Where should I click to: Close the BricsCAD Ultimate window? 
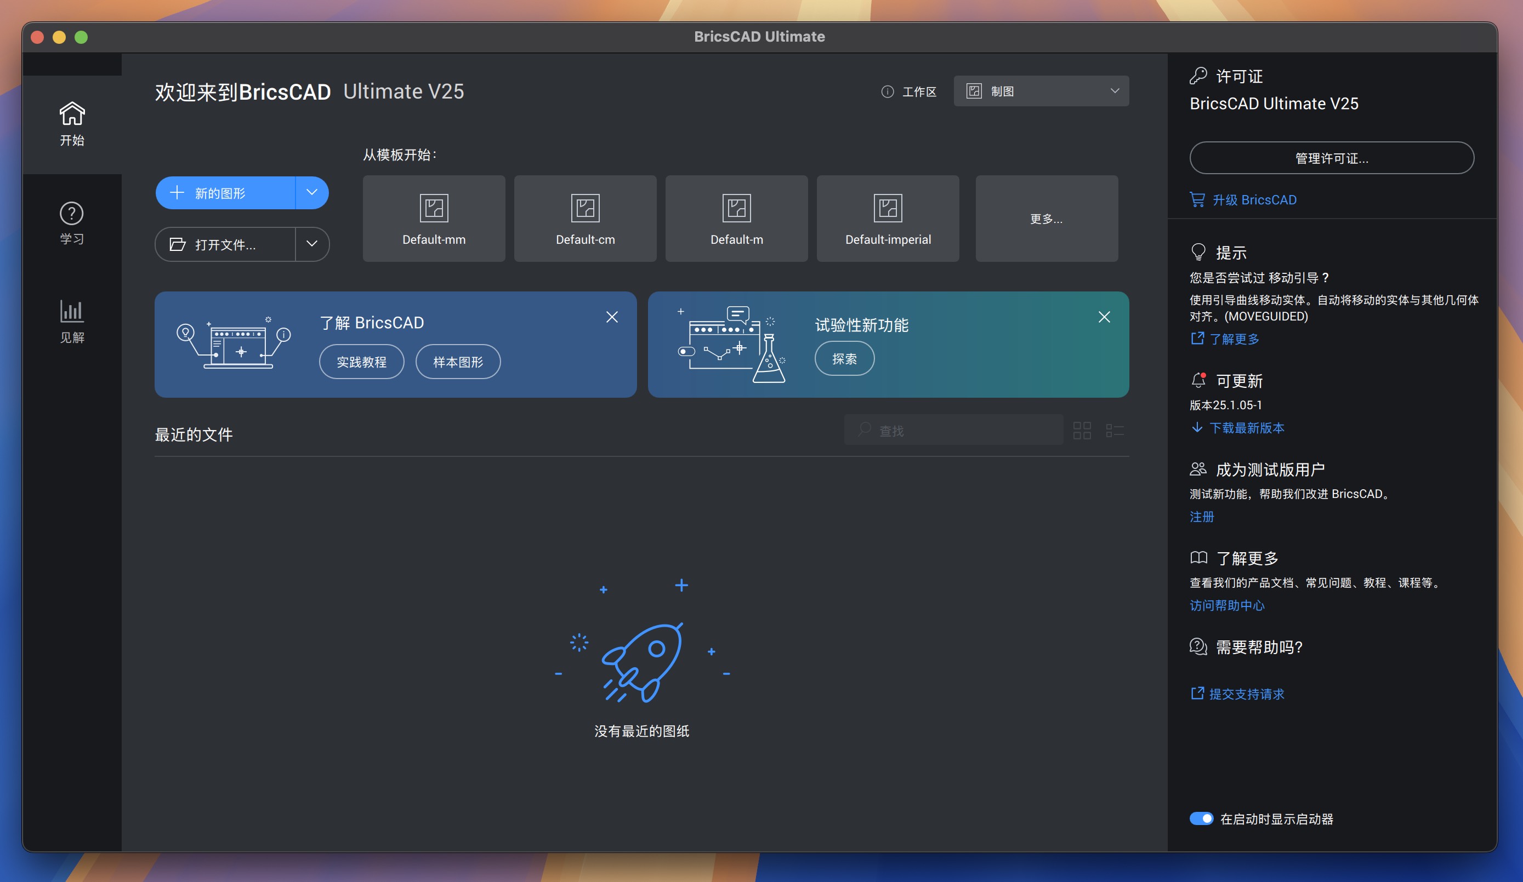click(37, 37)
